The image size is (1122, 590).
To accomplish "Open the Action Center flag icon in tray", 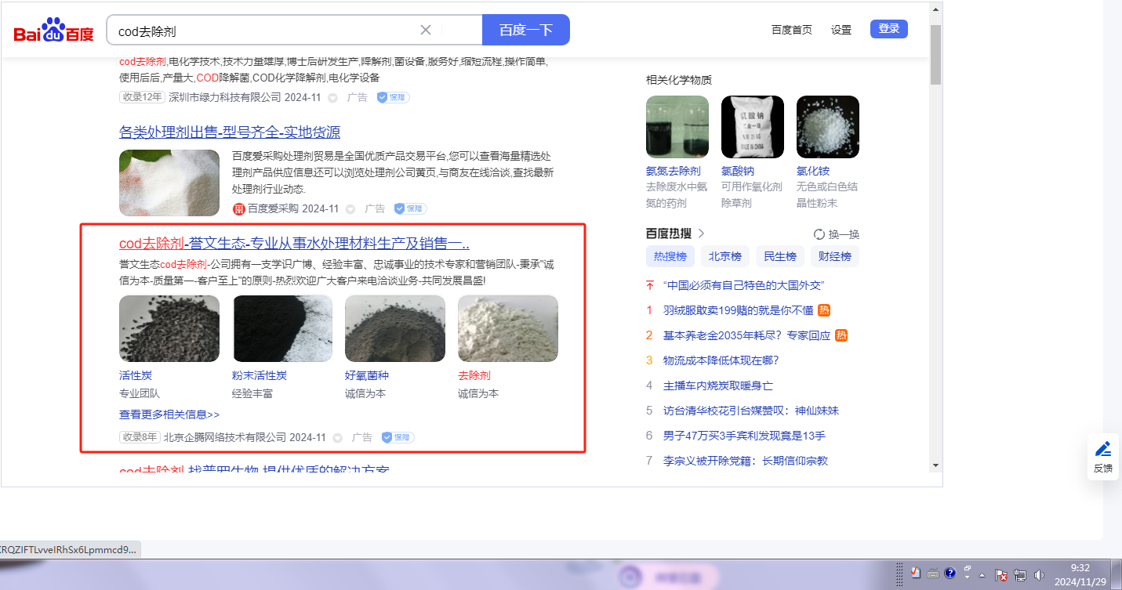I will click(1001, 575).
